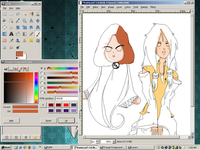The height and width of the screenshot is (150, 200).
Task: Select the Blur/Sharpen droplet tool
Action: point(5,47)
